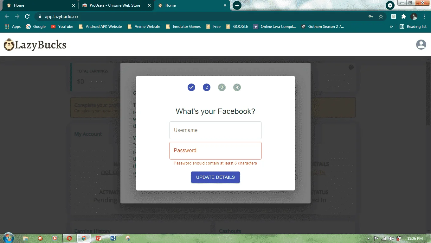
Task: Open the Emulator Games bookmark folder
Action: tap(183, 27)
